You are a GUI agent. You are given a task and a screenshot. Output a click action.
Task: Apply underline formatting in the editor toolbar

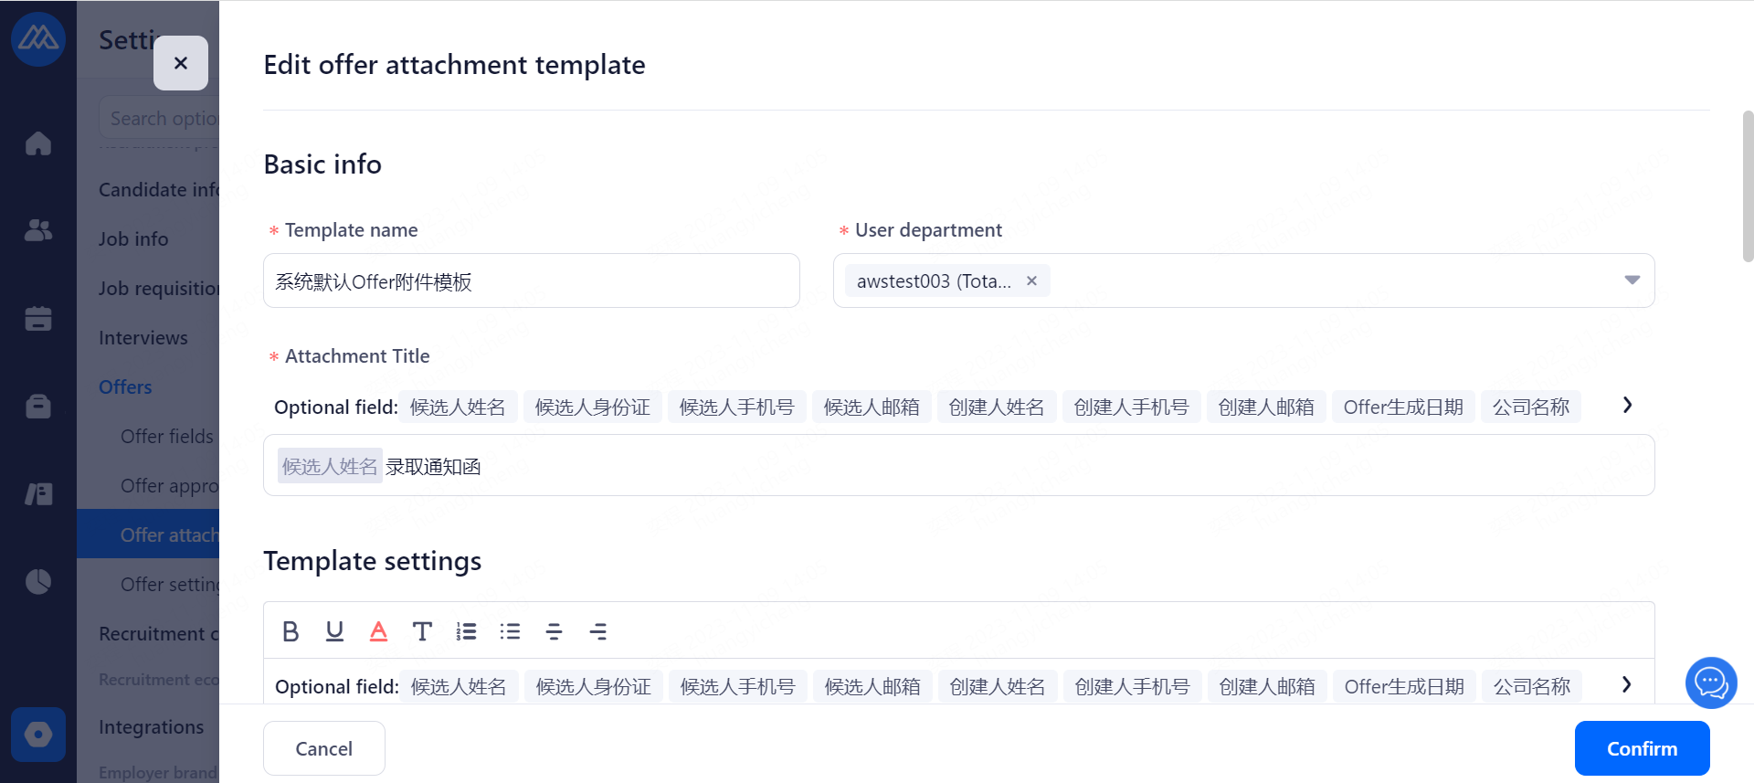pyautogui.click(x=334, y=631)
